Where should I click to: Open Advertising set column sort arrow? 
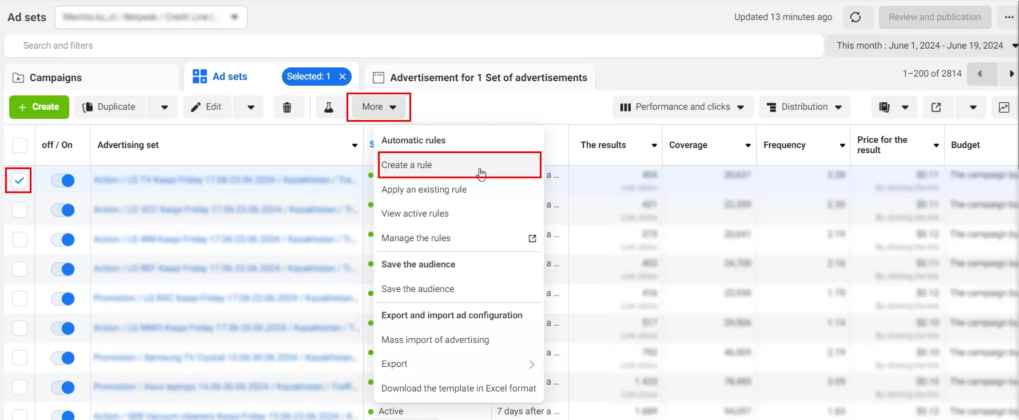(x=355, y=145)
